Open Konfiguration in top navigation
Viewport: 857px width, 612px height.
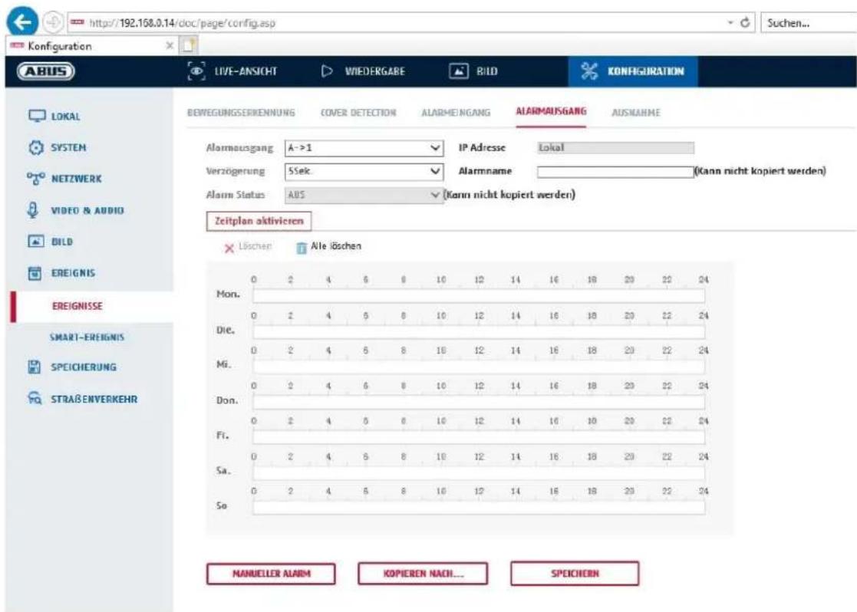point(632,71)
